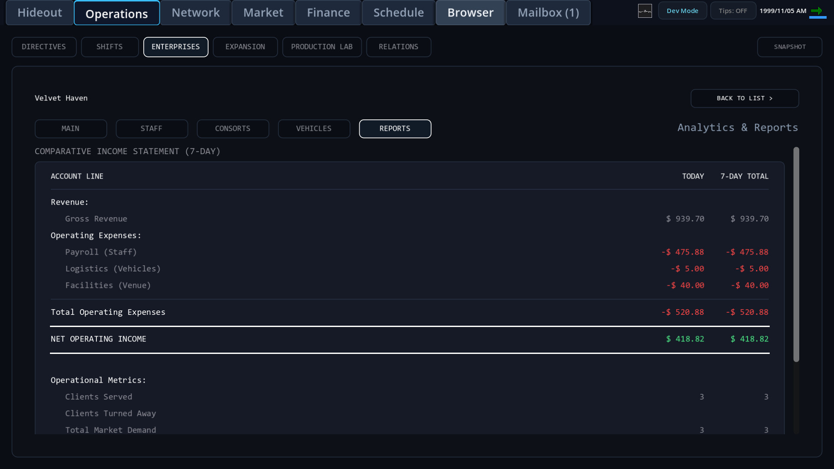This screenshot has width=834, height=469.
Task: Click the TODAY column header
Action: point(693,176)
